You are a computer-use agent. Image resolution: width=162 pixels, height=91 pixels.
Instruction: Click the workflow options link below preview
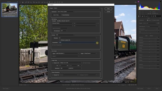pyautogui.click(x=78, y=88)
